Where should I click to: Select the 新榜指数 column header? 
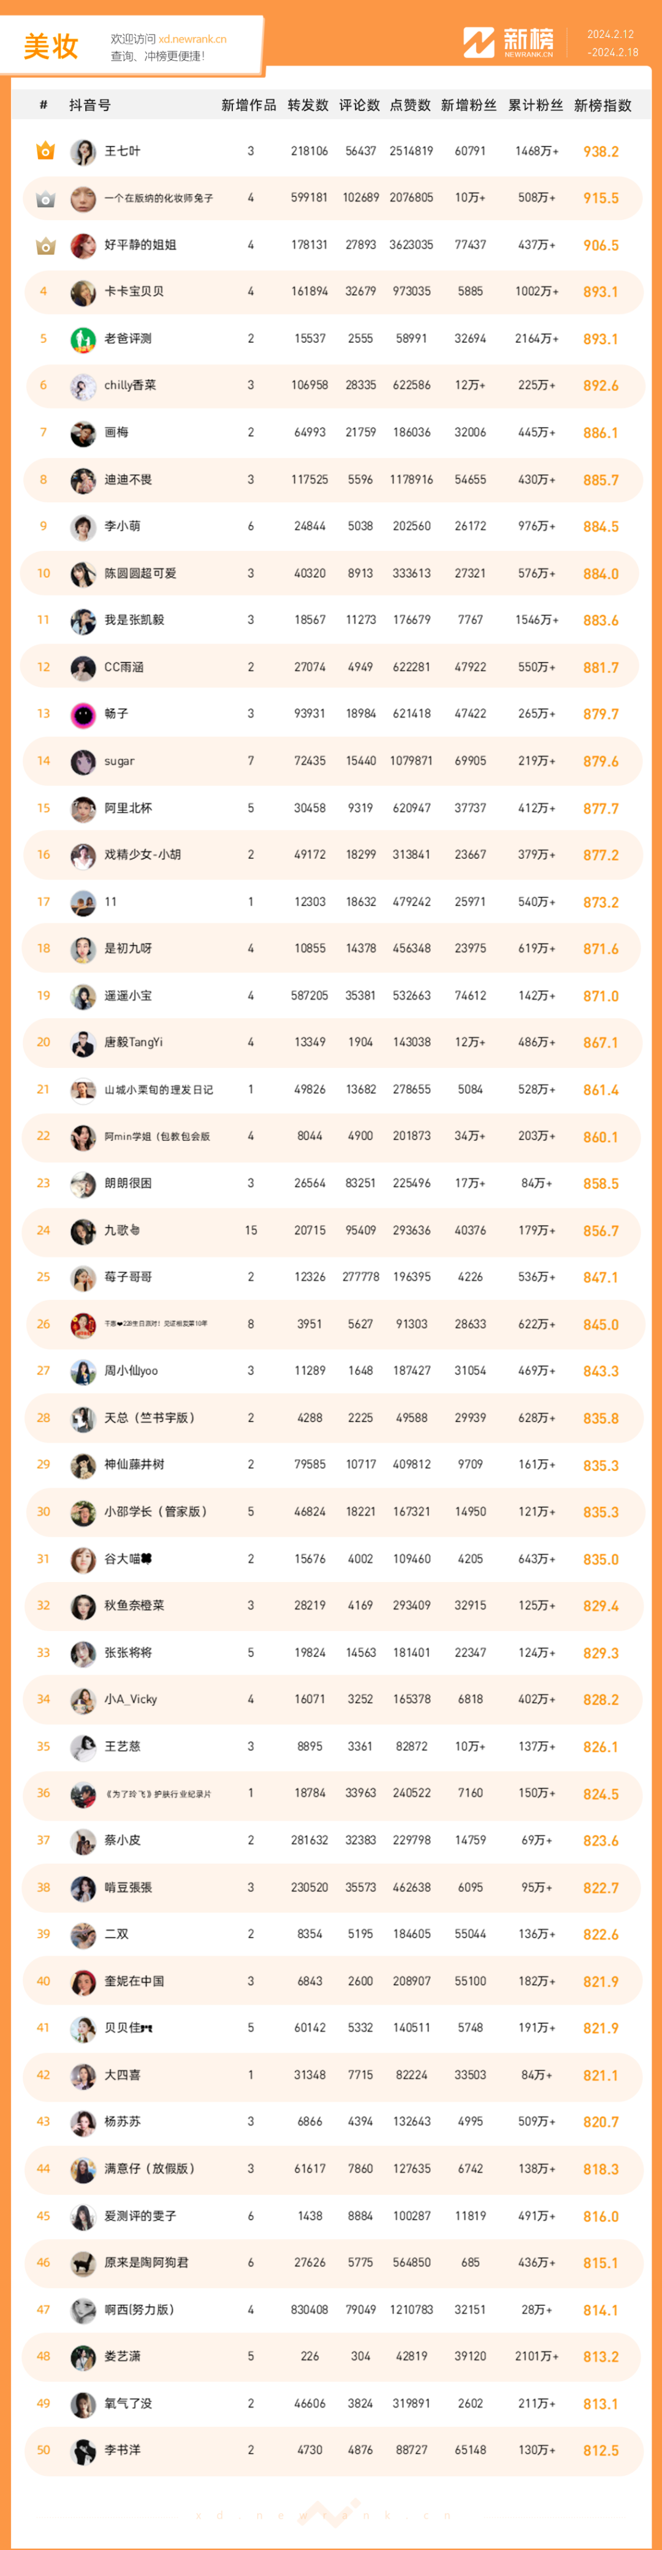click(x=603, y=105)
